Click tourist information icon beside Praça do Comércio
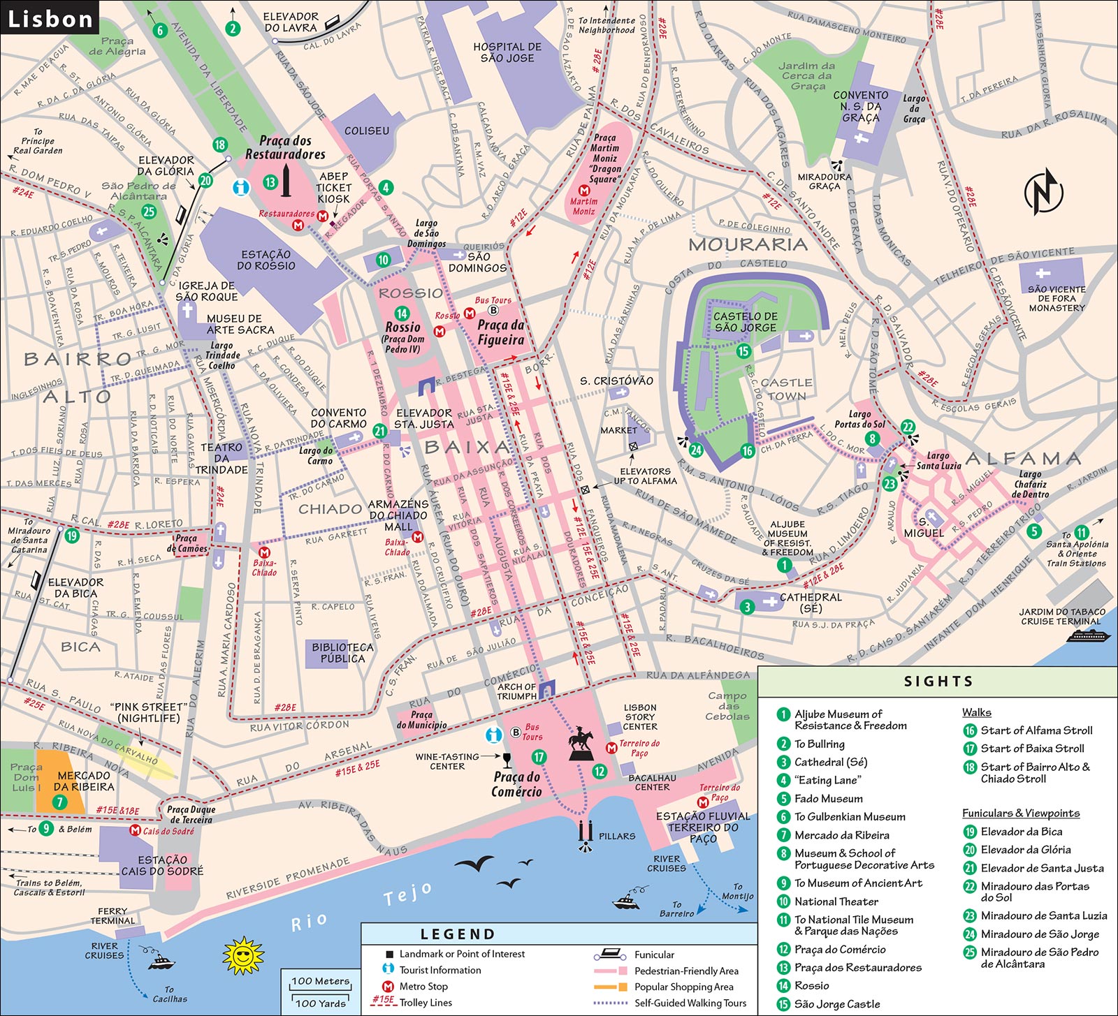 click(494, 735)
